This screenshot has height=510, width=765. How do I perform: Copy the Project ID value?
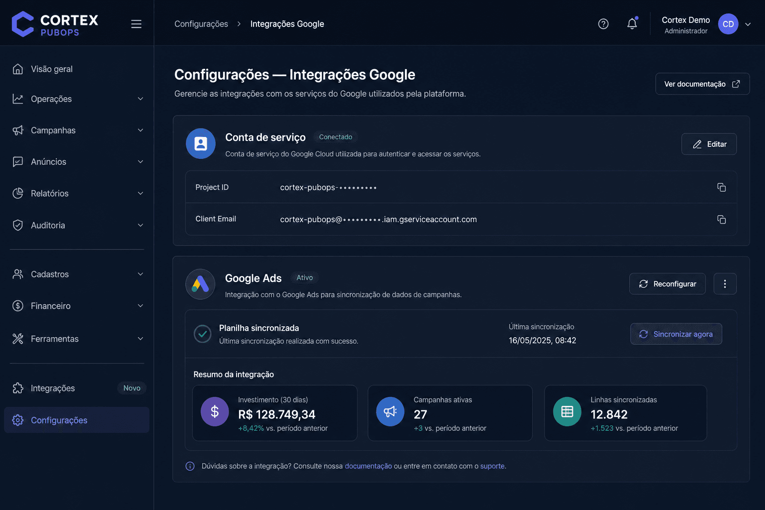(x=721, y=187)
